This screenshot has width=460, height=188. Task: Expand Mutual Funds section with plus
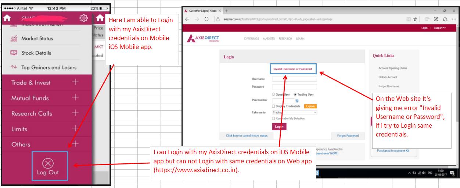click(x=75, y=97)
